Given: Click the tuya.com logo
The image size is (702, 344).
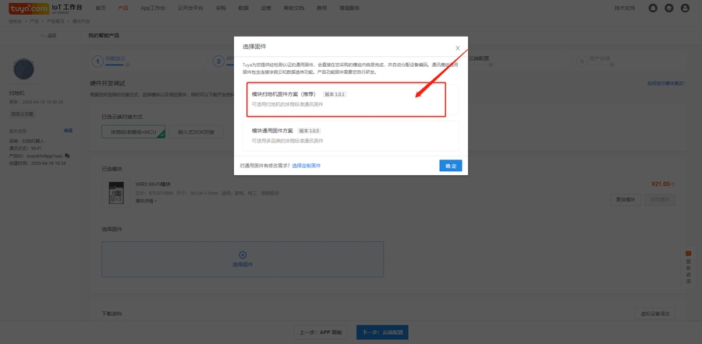Looking at the screenshot, I should click(x=27, y=8).
